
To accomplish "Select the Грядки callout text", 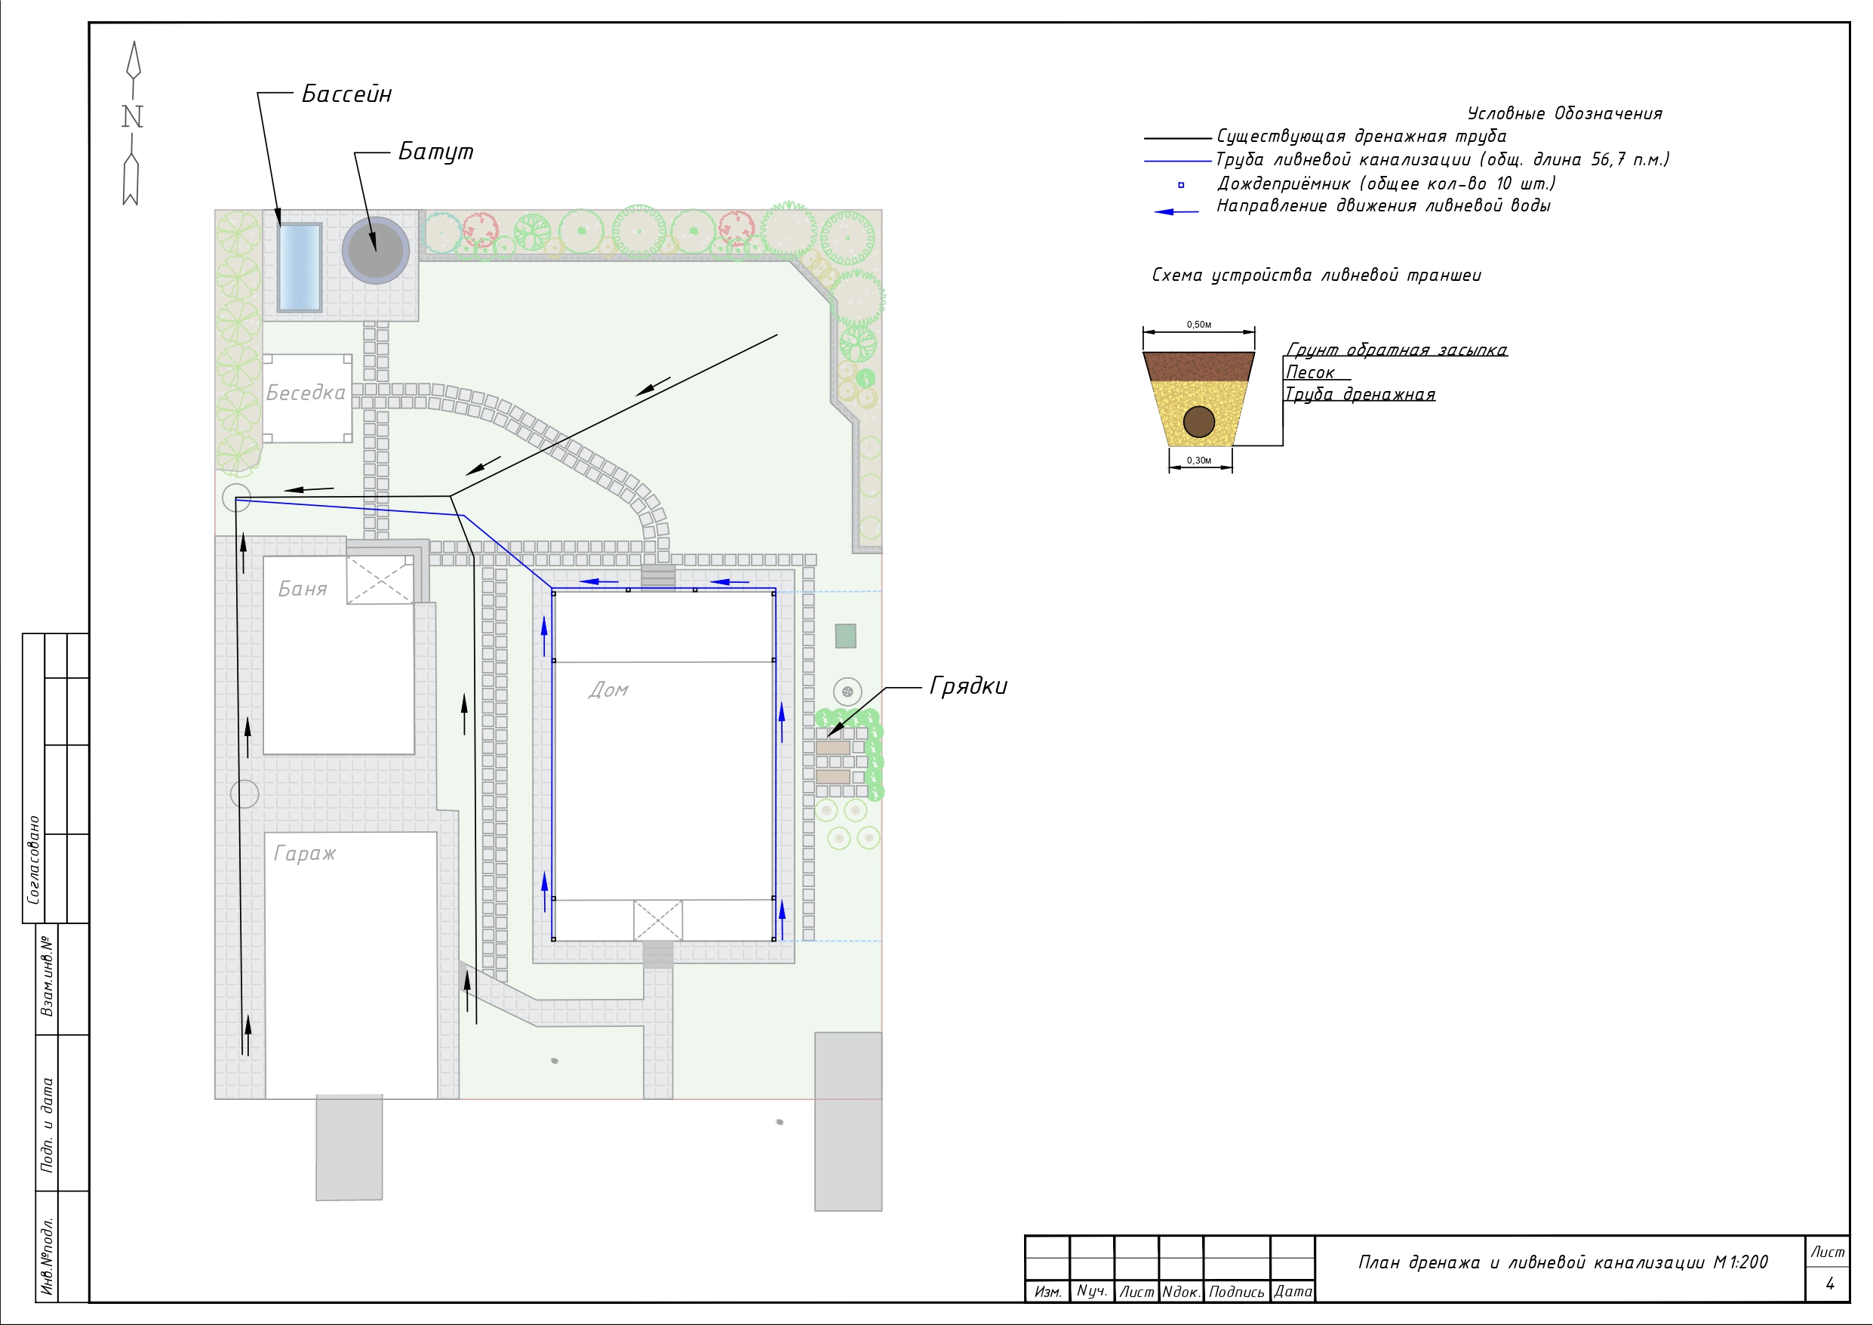I will click(x=967, y=686).
